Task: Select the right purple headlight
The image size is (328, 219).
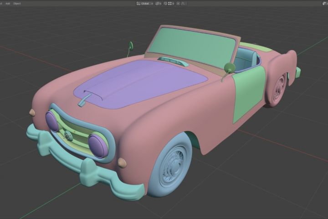Action: click(x=98, y=146)
